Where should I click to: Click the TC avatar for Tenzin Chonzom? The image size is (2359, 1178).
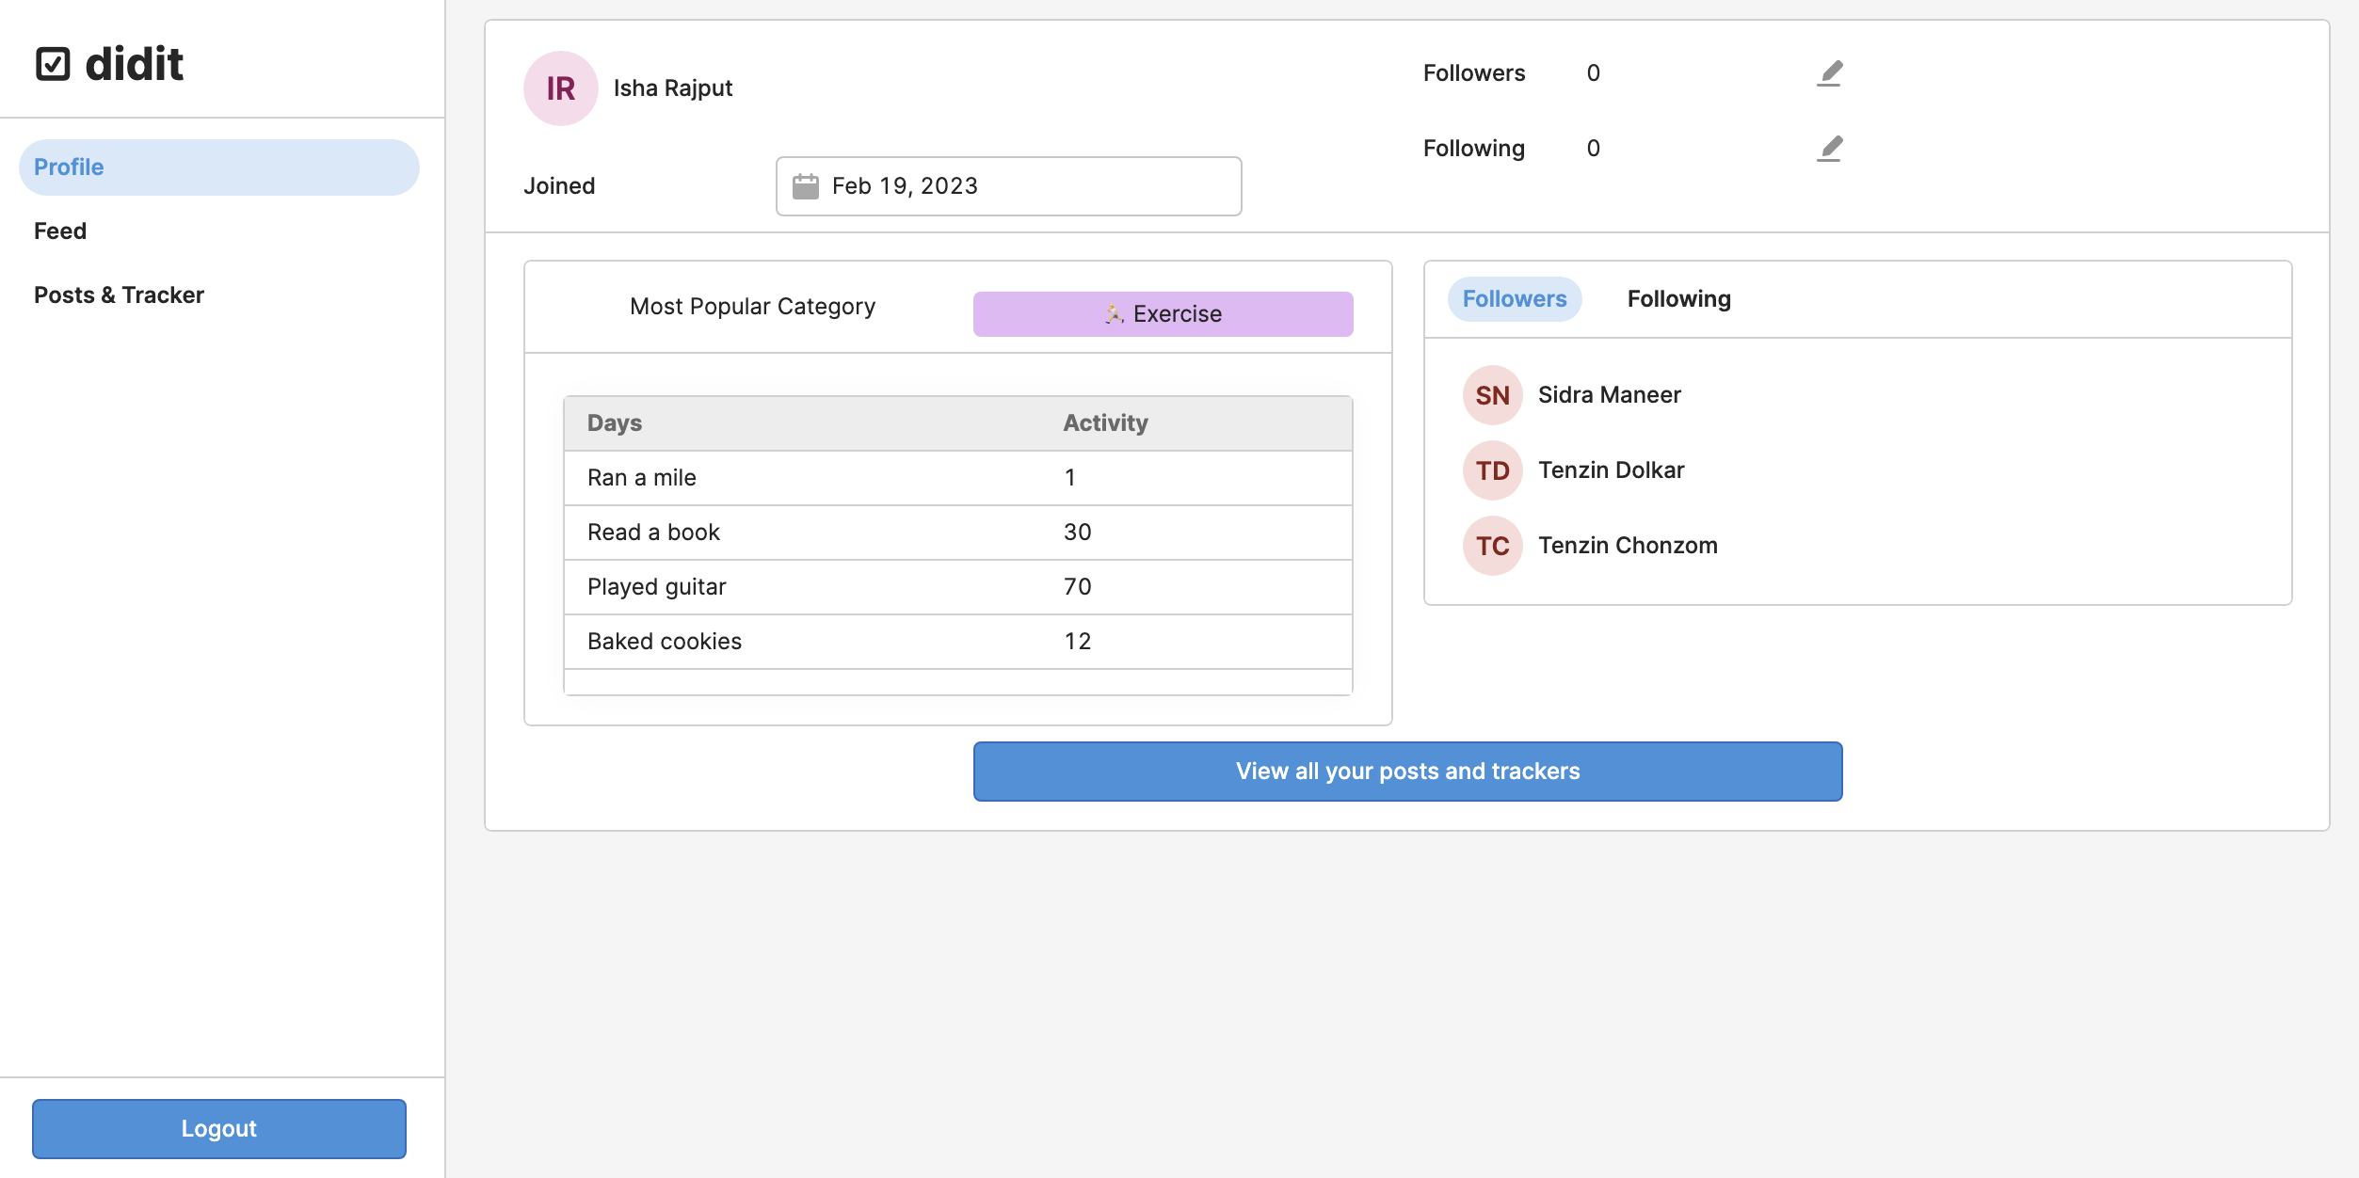[1492, 546]
